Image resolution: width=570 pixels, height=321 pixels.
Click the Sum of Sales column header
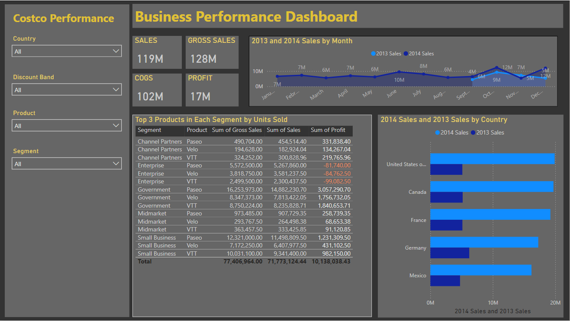(x=283, y=130)
